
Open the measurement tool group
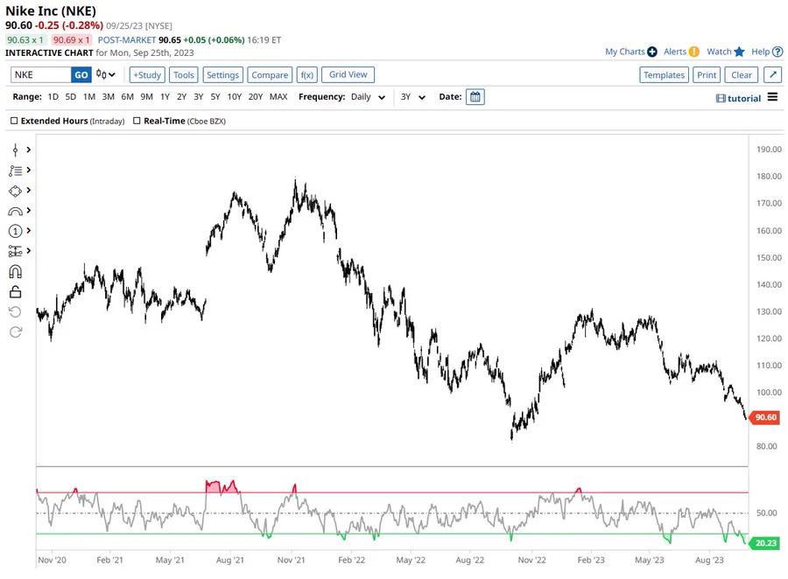(15, 251)
